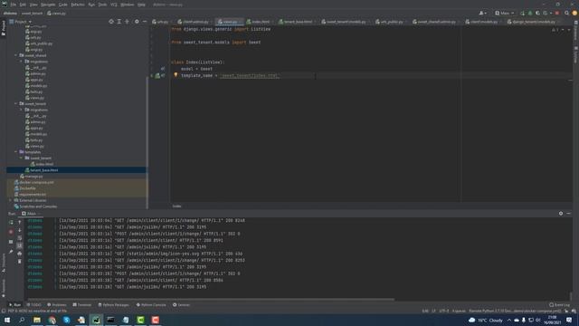
Task: Click the override gutter icon beside model line
Action: pyautogui.click(x=163, y=69)
